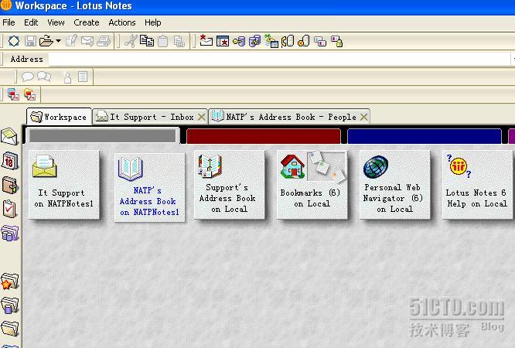Click the ID card with padlock icon

point(336,42)
